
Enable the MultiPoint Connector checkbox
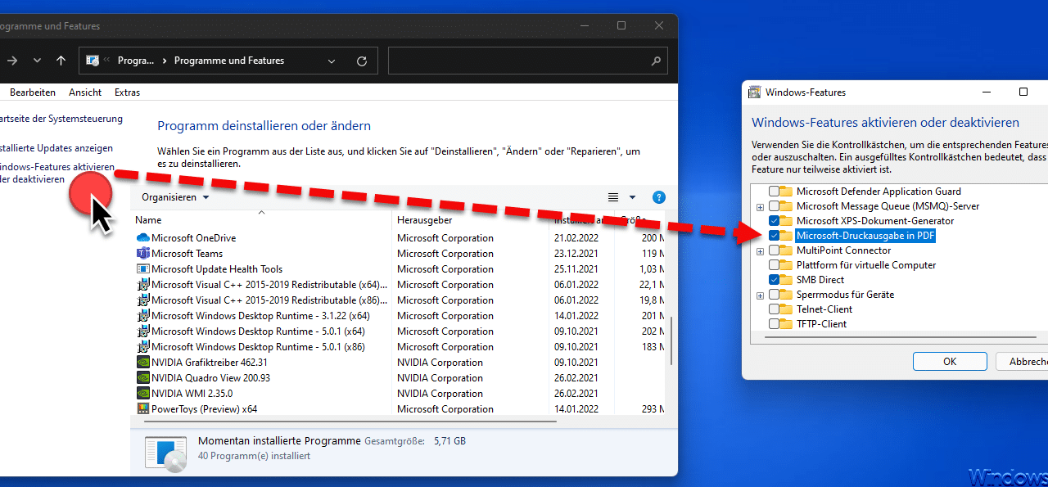tap(774, 250)
